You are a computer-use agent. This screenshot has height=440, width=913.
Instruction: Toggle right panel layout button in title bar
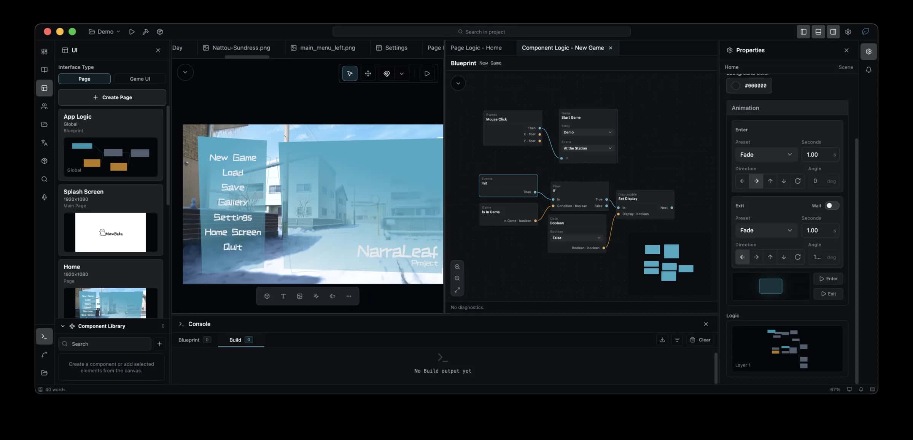pyautogui.click(x=833, y=32)
